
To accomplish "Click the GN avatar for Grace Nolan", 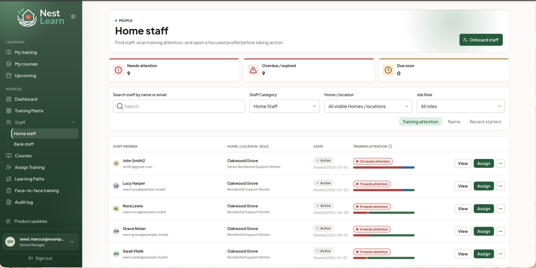I will tap(116, 231).
